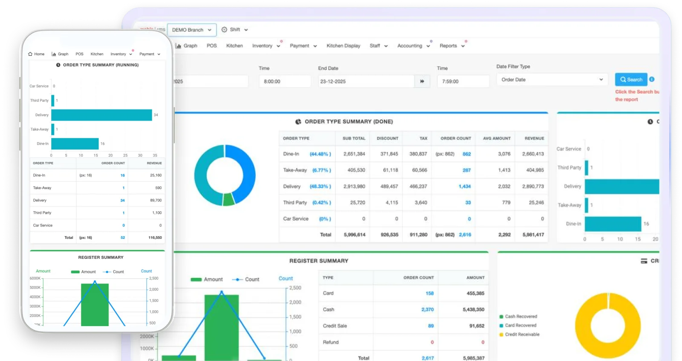This screenshot has height=361, width=682.
Task: Expand the Shift dropdown
Action: coord(246,30)
